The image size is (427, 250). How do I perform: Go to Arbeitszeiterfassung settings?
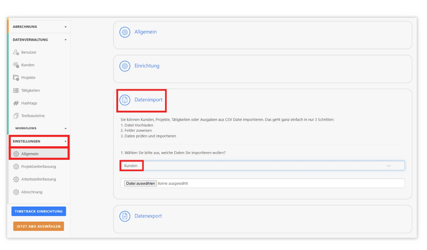(38, 179)
